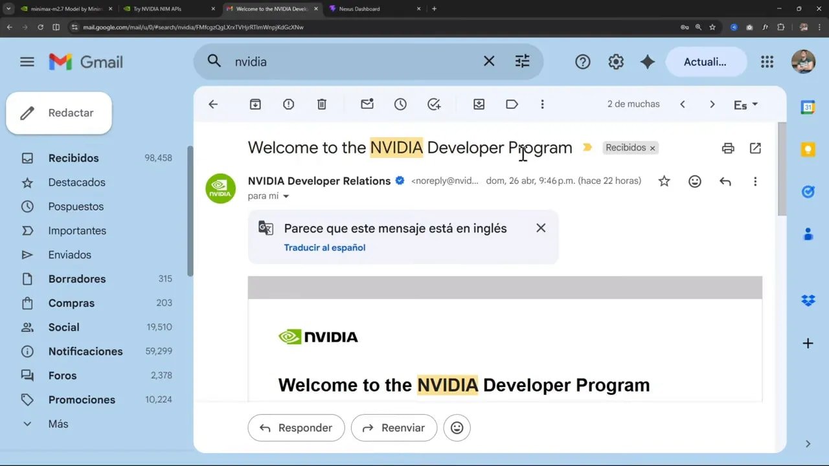
Task: Reply using the header arrow icon
Action: tap(725, 182)
